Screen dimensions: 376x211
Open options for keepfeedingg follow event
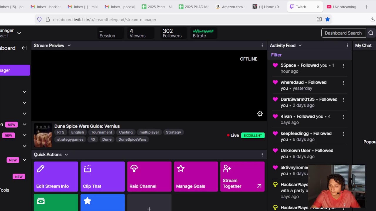(343, 134)
